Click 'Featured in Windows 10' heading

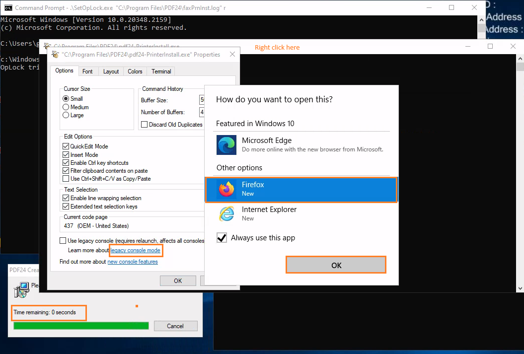(x=255, y=124)
